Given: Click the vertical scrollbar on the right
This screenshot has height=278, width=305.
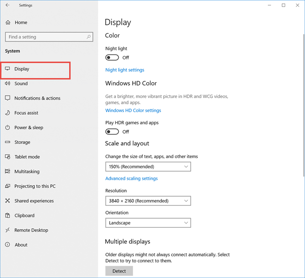Looking at the screenshot, I should click(304, 105).
